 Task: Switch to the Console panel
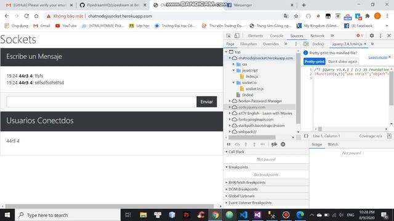click(x=276, y=36)
